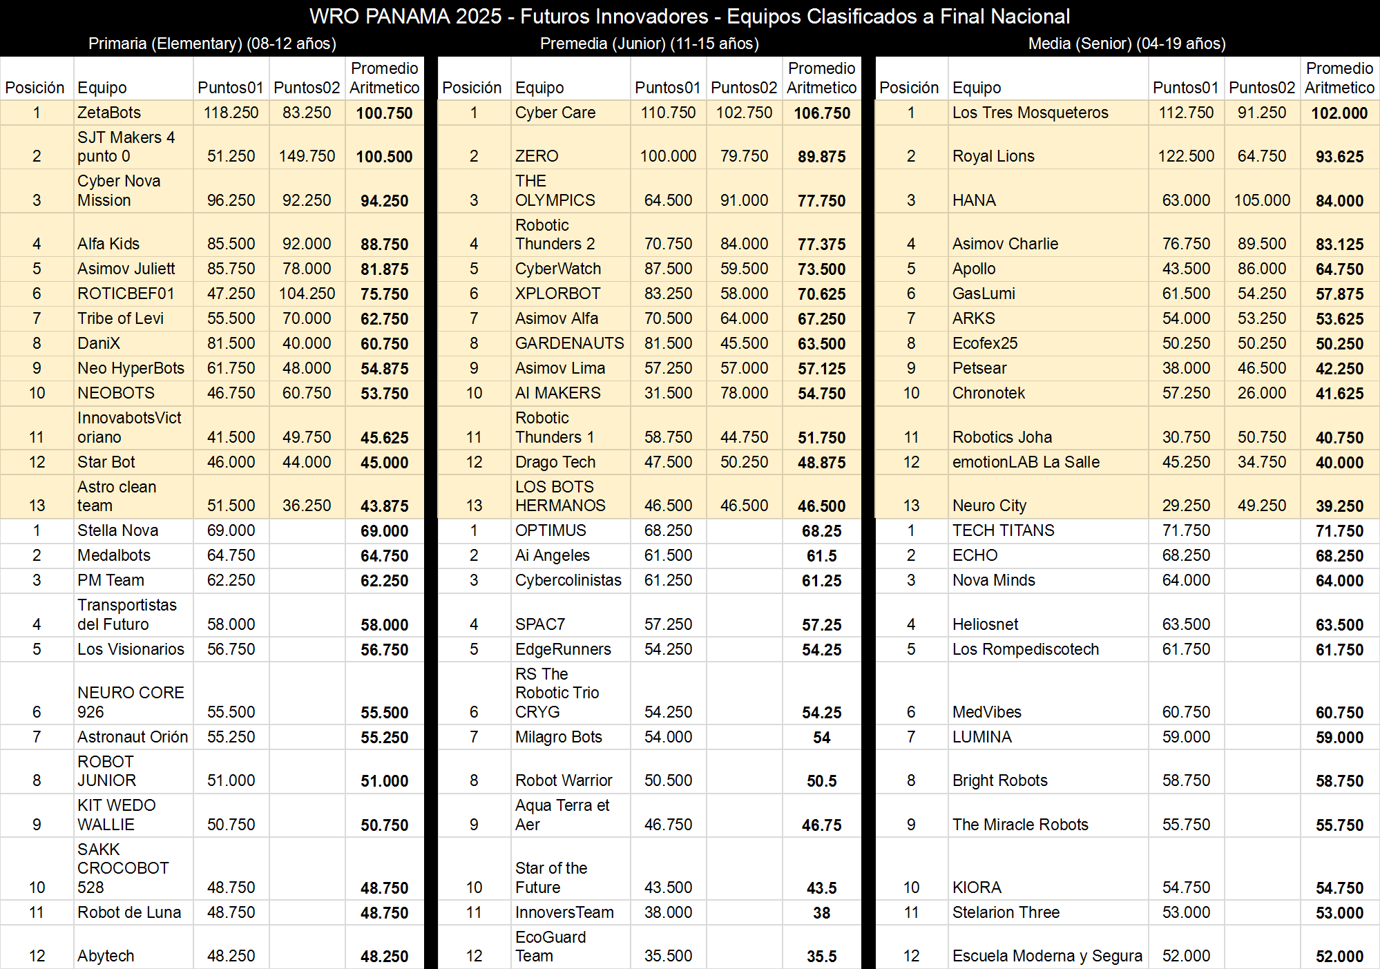
Task: Select GARDENAUTS team cell
Action: click(x=569, y=343)
